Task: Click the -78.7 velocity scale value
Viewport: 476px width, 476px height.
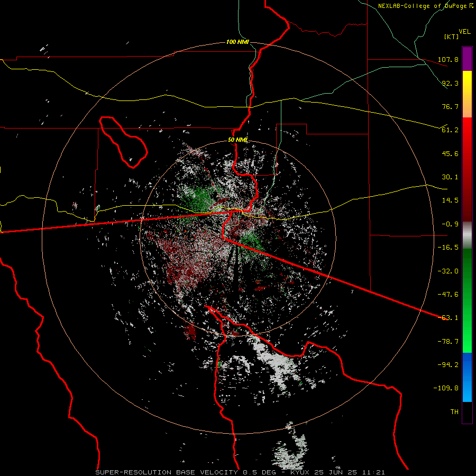Action: (448, 342)
